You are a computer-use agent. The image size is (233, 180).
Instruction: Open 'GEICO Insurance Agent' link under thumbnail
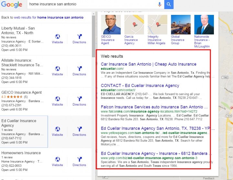(x=107, y=40)
